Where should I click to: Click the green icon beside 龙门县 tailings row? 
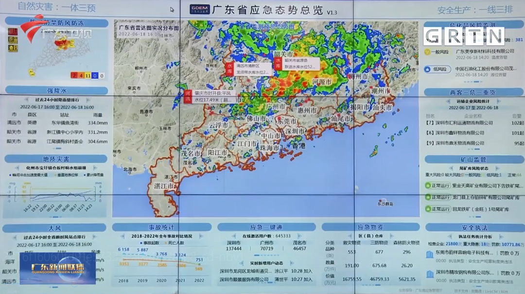pyautogui.click(x=428, y=197)
